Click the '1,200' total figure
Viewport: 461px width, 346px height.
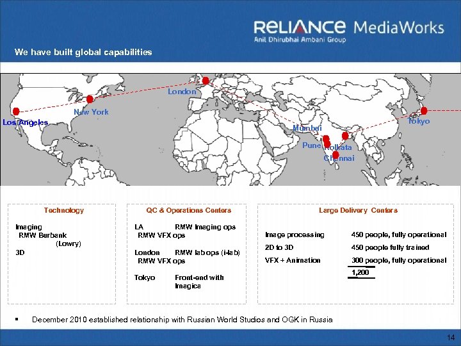tap(360, 272)
